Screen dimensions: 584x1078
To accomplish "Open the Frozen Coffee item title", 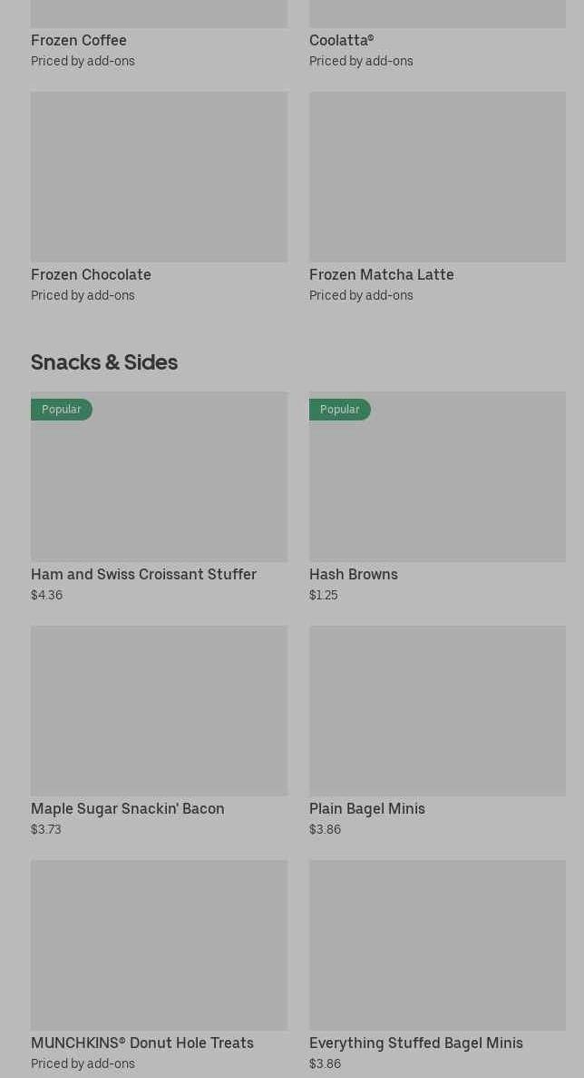I will coord(79,40).
